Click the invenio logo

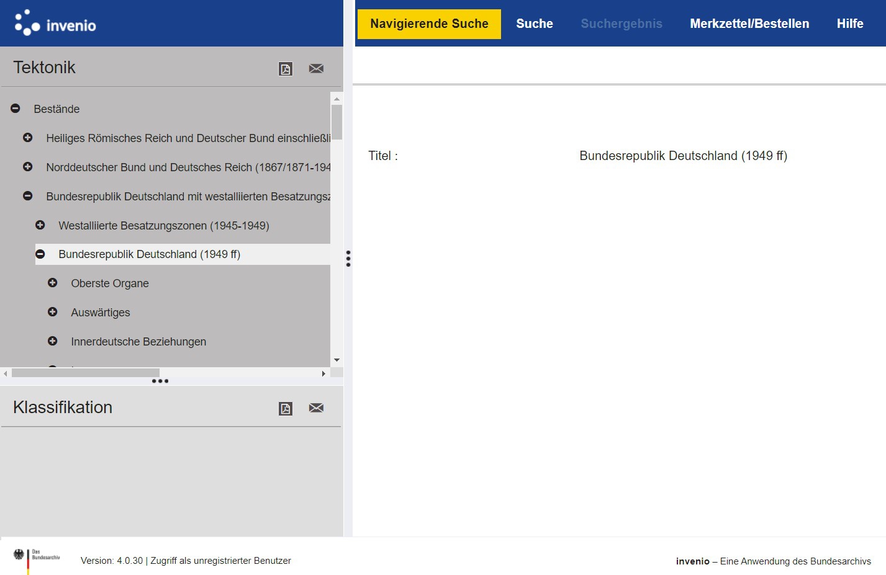[x=55, y=24]
